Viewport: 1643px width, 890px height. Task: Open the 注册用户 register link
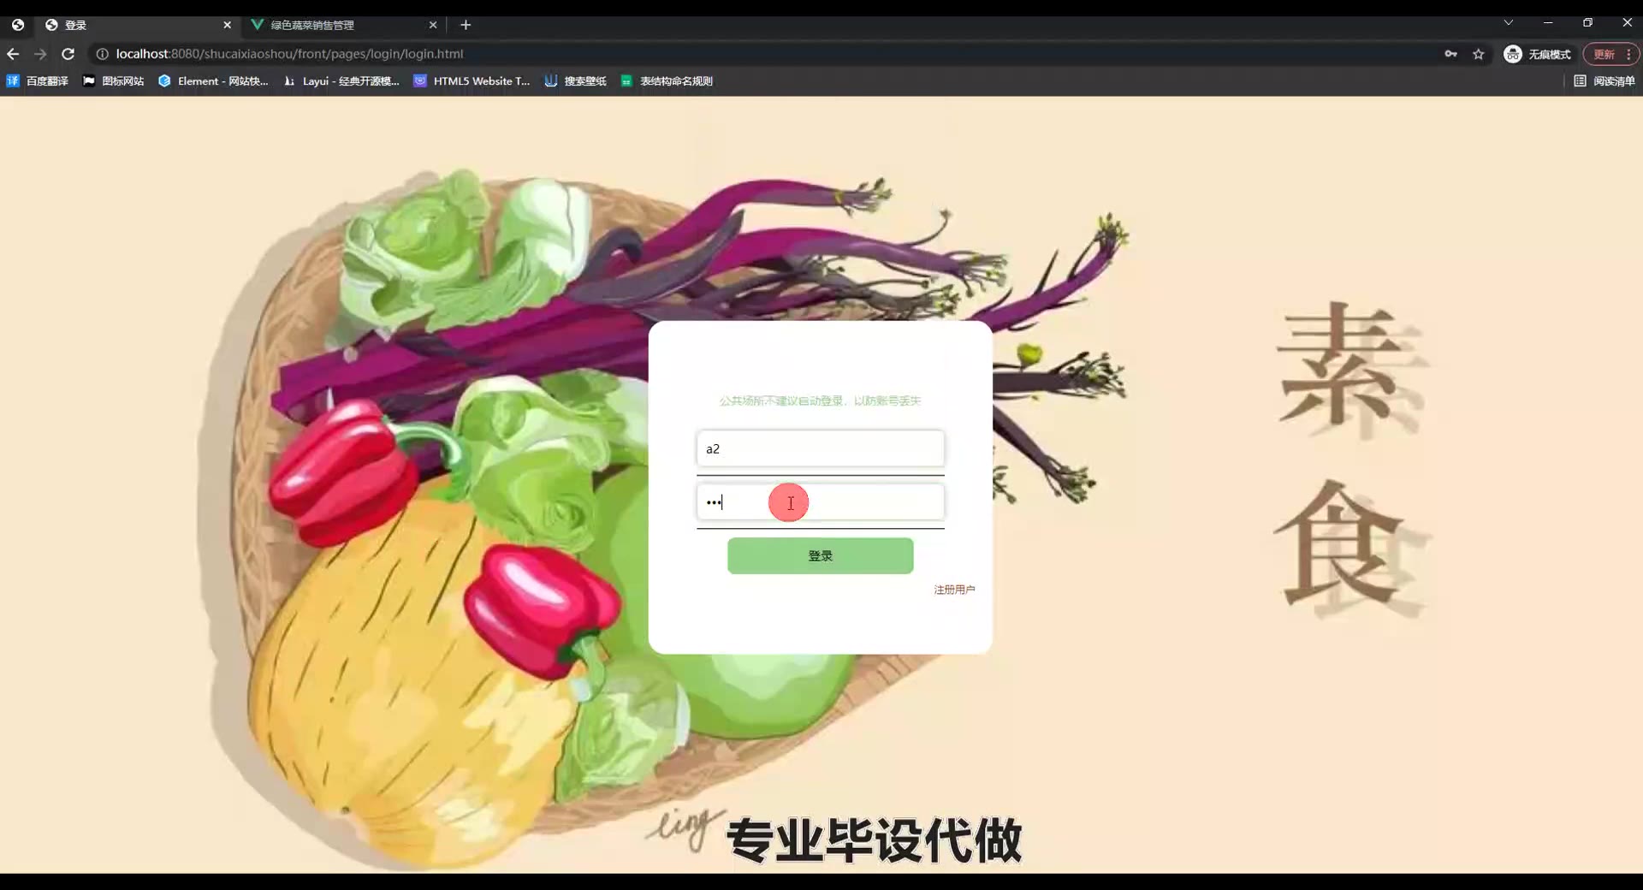coord(954,590)
